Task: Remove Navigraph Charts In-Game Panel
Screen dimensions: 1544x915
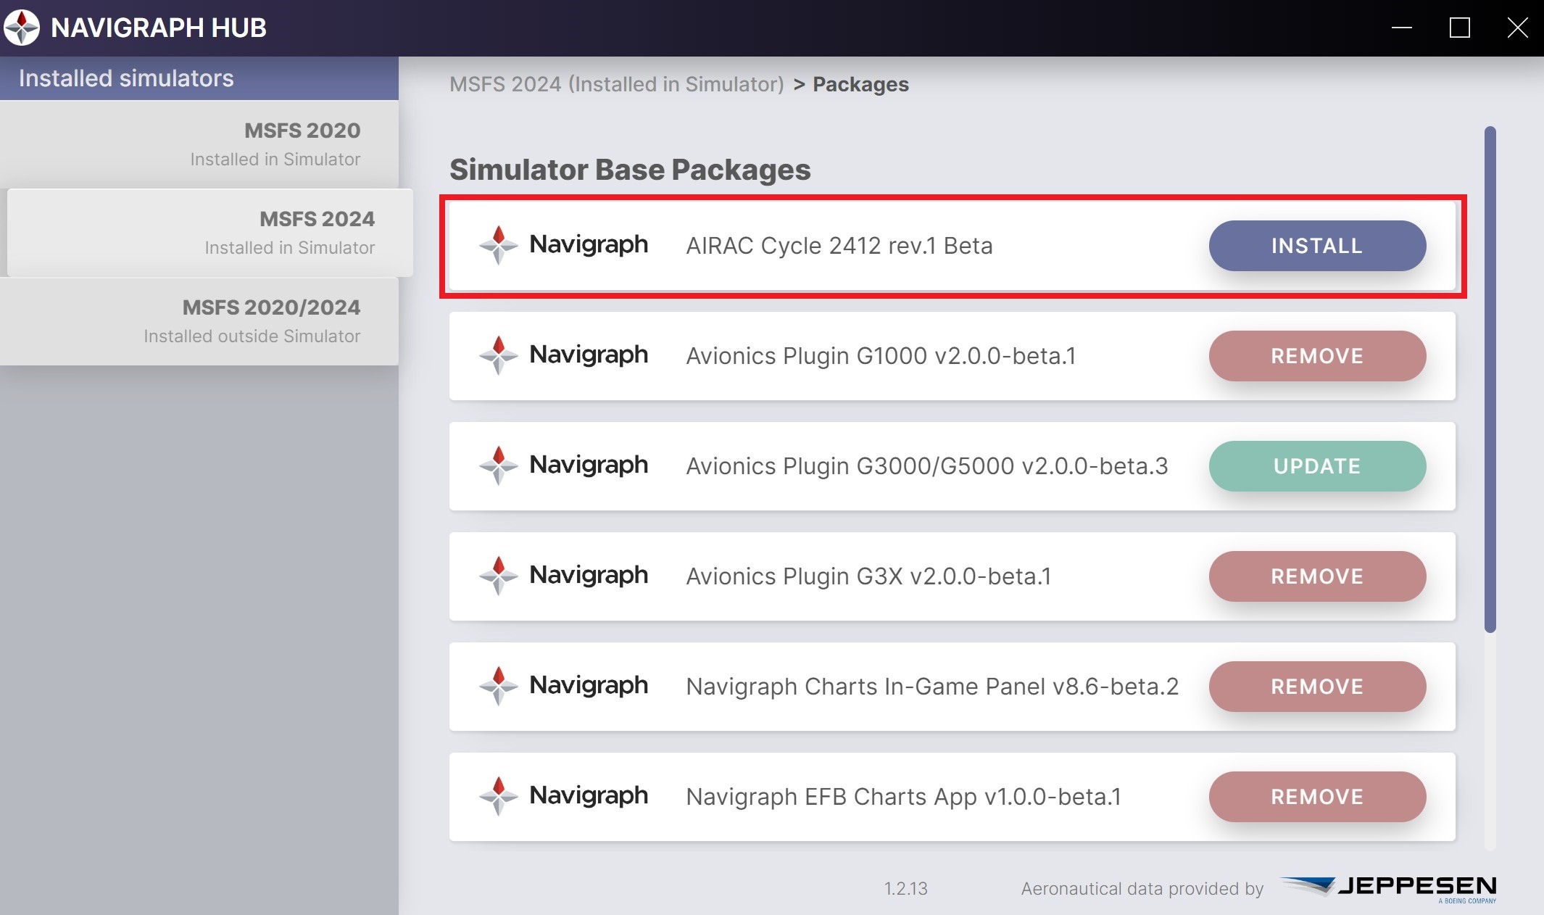Action: click(x=1317, y=687)
